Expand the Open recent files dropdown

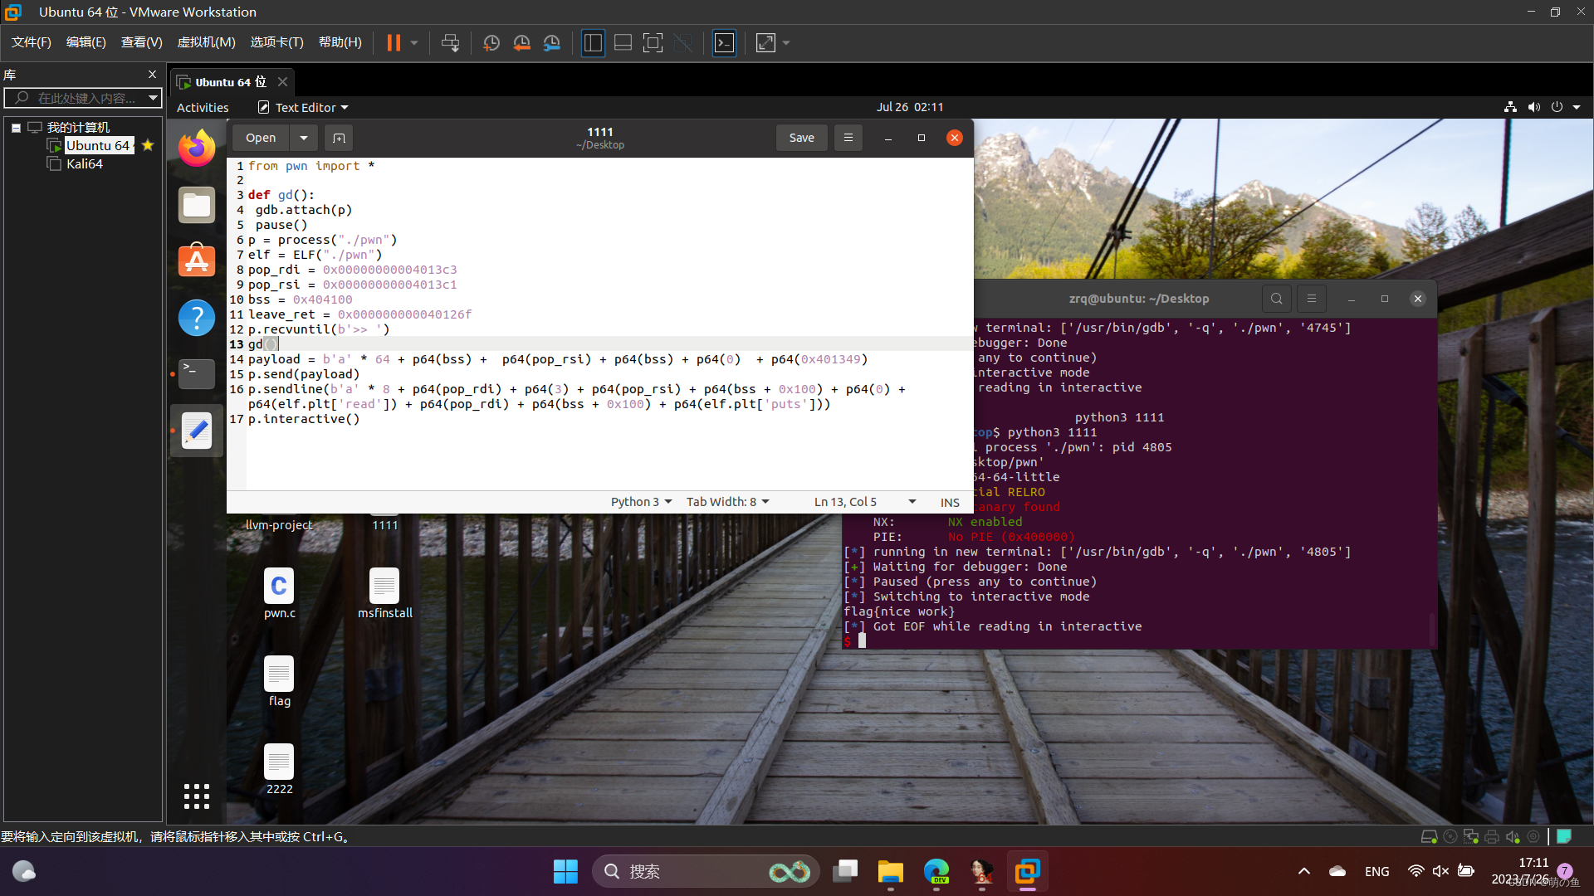304,138
